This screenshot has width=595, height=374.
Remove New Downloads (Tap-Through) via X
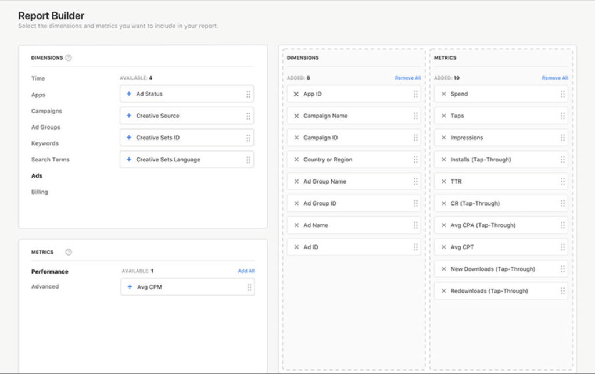tap(443, 269)
